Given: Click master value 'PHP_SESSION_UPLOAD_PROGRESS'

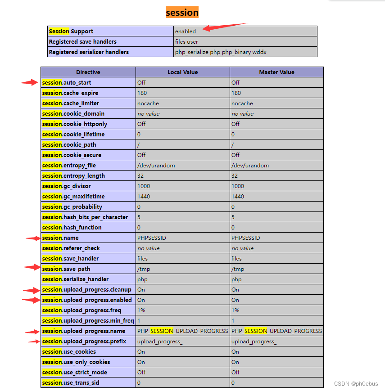Looking at the screenshot, I should click(x=277, y=331).
